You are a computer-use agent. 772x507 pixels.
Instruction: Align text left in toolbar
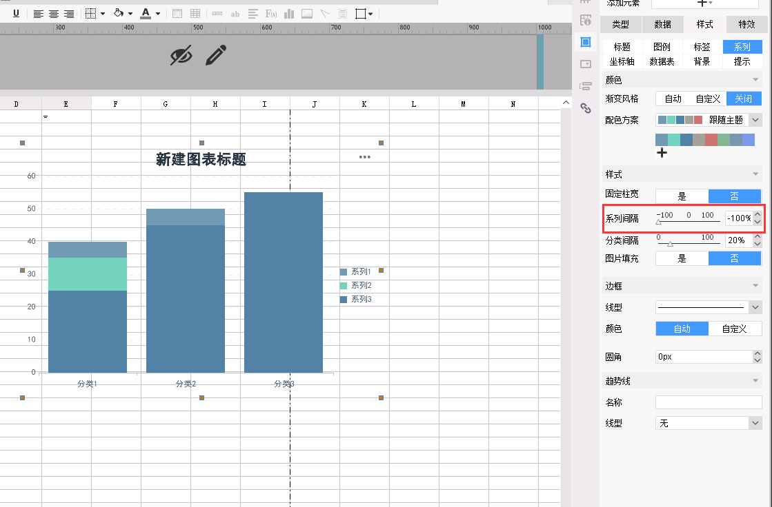point(38,14)
